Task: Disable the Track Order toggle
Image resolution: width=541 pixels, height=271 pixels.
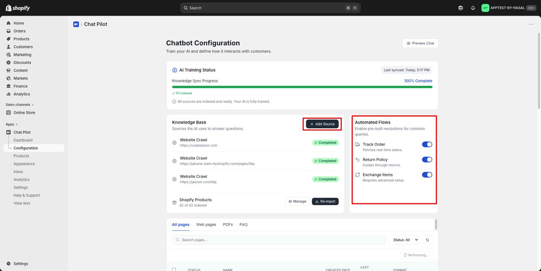Action: [x=427, y=144]
